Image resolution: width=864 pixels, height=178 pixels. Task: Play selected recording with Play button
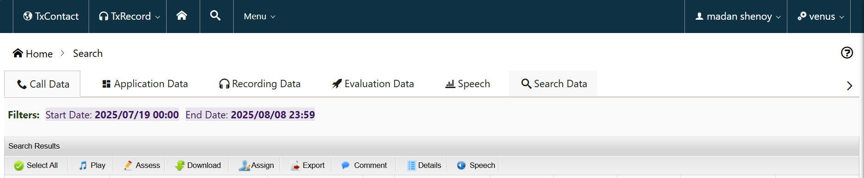92,165
